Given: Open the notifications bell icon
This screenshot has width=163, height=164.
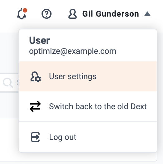Looking at the screenshot, I should (x=22, y=14).
